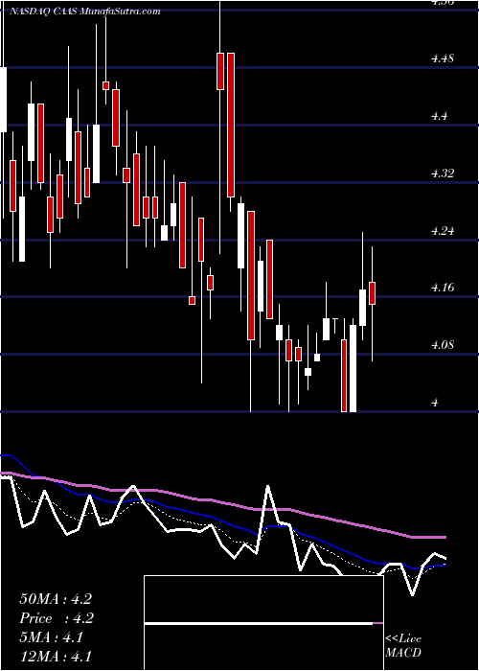Image resolution: width=479 pixels, height=671 pixels.
Task: Click the 4.08 price axis label
Action: 443,345
